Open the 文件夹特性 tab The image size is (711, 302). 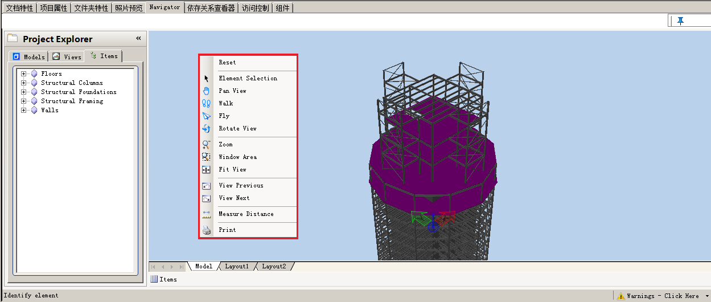(x=91, y=8)
